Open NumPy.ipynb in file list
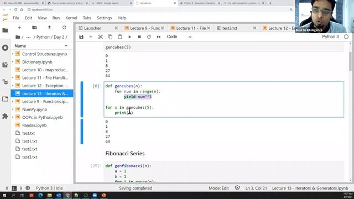 [x=42, y=109]
